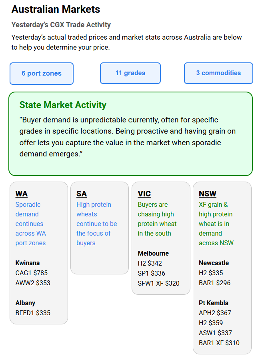Select the 11 grades button
Screen dimensions: 260x360
pyautogui.click(x=130, y=73)
